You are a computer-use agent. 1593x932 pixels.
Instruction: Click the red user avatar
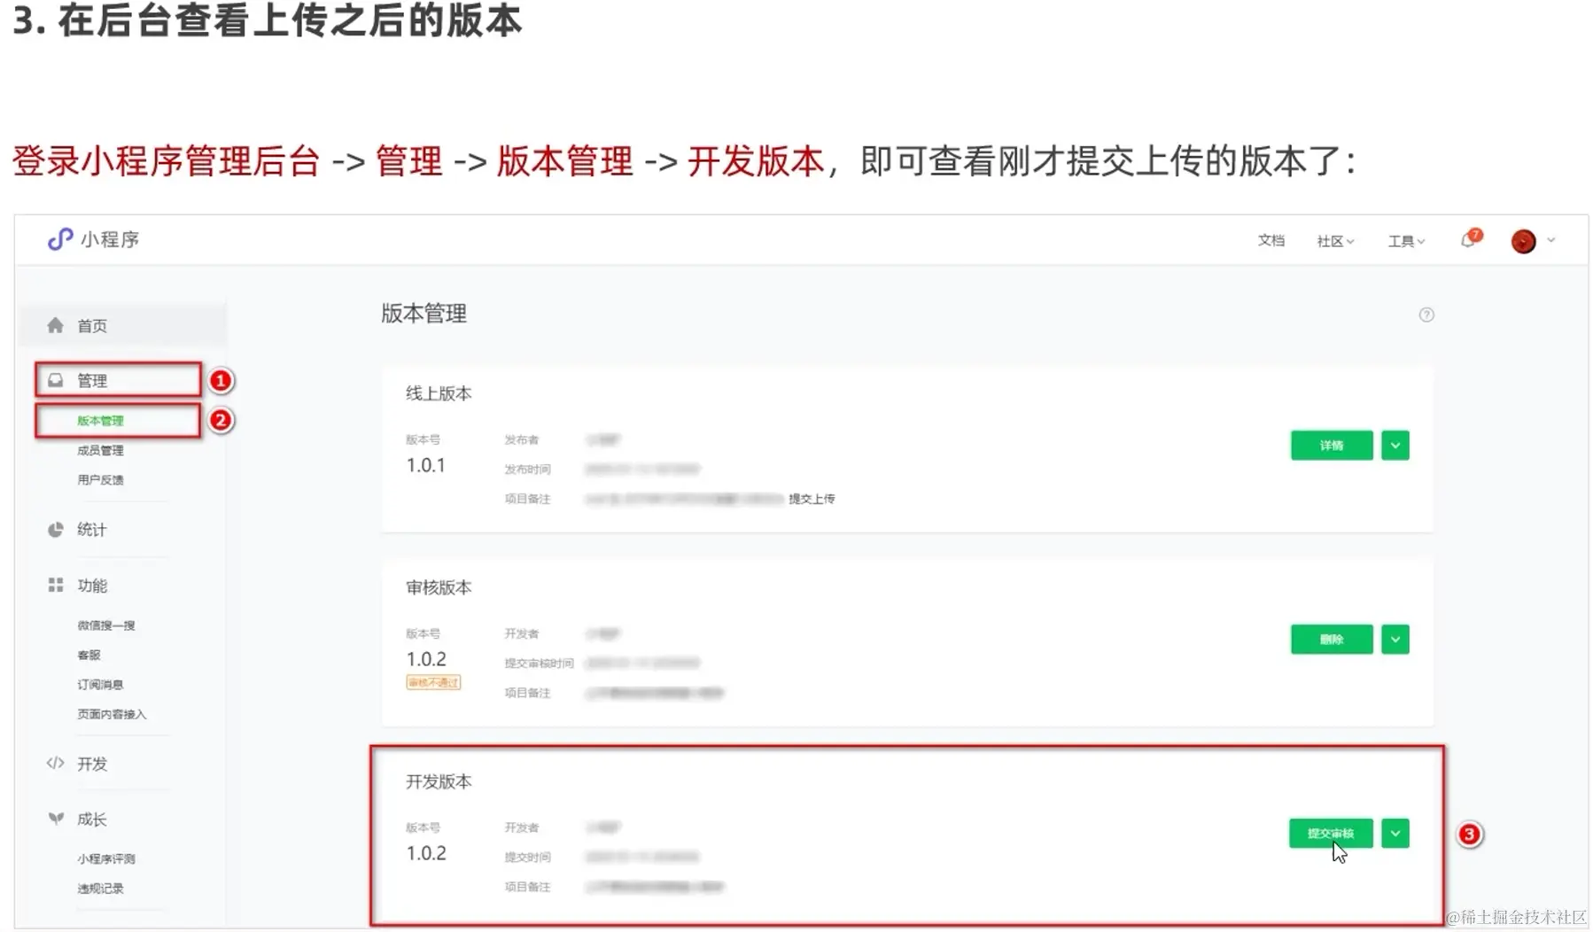(x=1523, y=241)
